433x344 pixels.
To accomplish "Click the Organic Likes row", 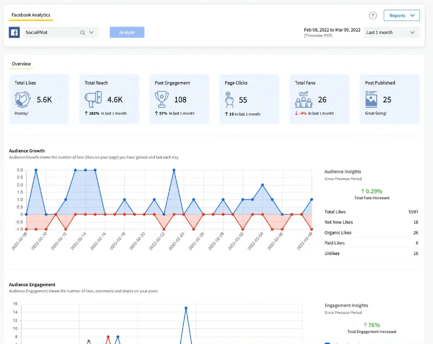I will (x=371, y=232).
